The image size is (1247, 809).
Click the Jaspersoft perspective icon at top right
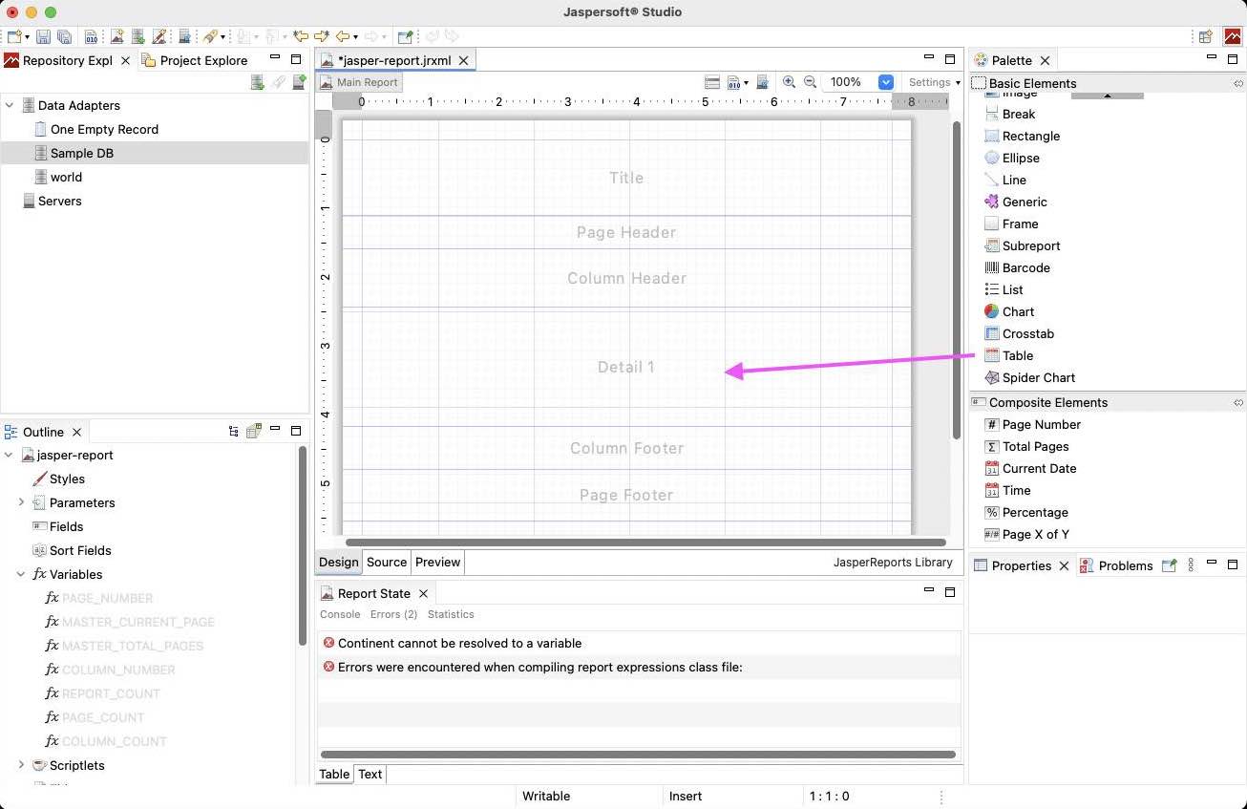pos(1233,36)
